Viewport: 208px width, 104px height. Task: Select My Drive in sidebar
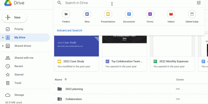pos(25,37)
